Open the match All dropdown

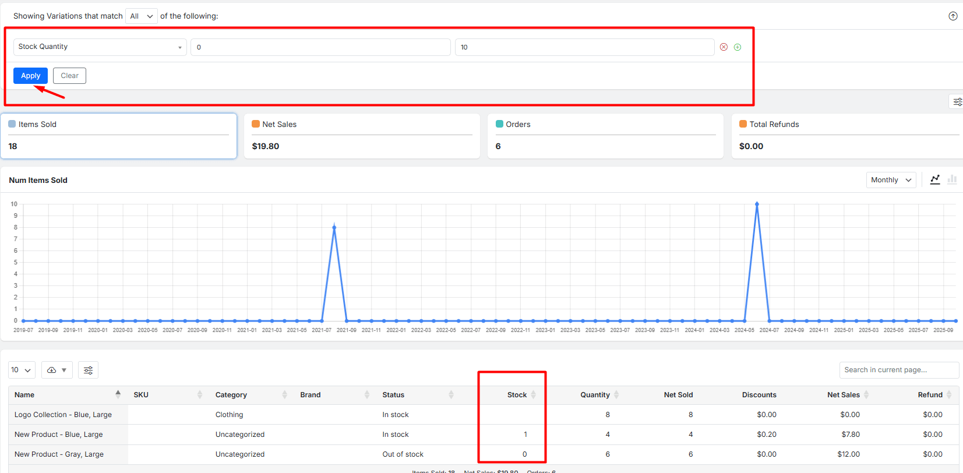(142, 16)
